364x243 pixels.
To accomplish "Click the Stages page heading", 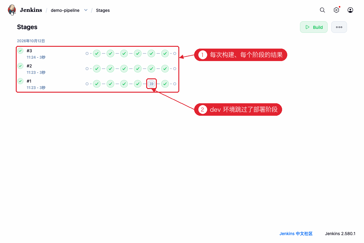I will tap(27, 27).
